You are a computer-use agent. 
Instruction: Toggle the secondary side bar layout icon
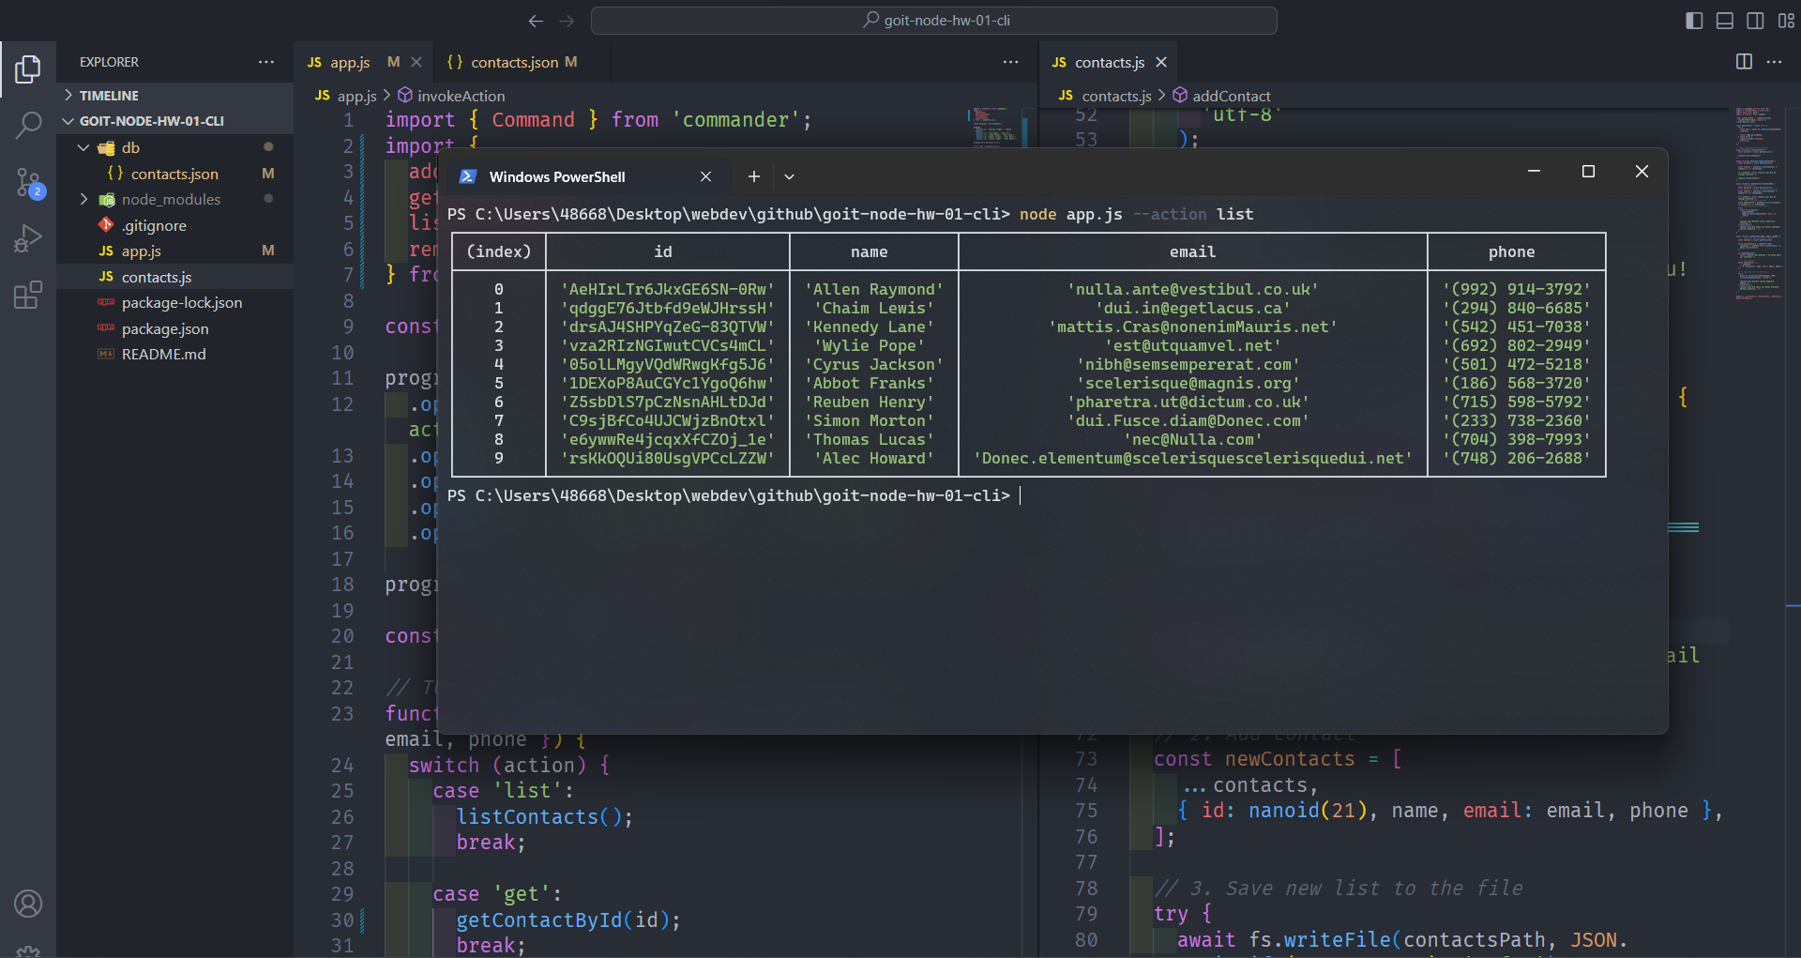pyautogui.click(x=1755, y=21)
